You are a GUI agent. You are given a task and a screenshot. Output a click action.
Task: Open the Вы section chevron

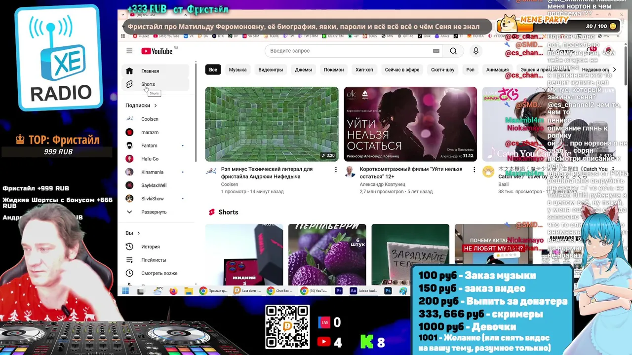(138, 233)
